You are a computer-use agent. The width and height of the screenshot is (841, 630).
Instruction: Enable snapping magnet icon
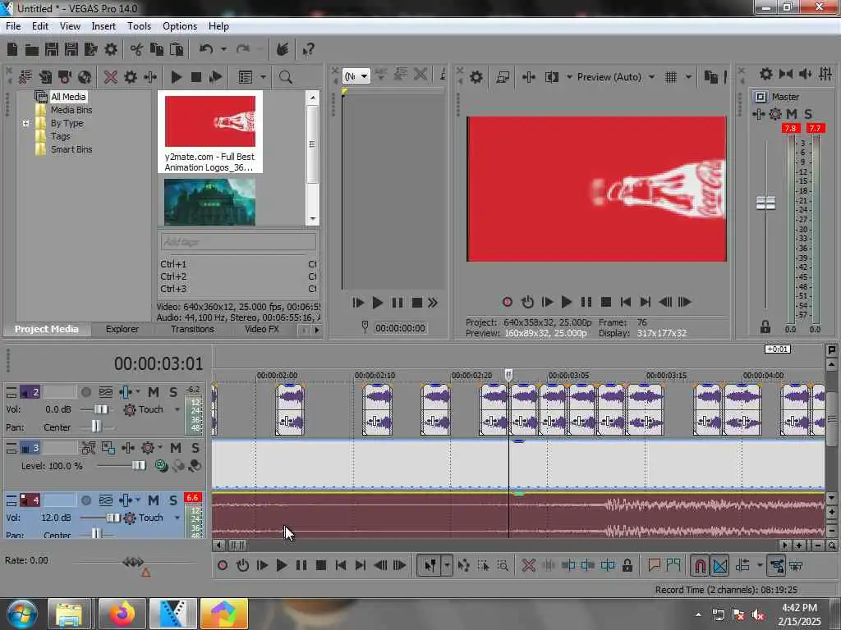pos(700,565)
